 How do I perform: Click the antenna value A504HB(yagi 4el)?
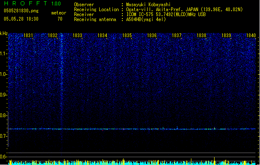[146, 19]
